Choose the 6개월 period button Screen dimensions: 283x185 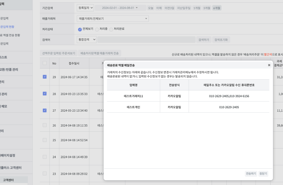(216, 8)
